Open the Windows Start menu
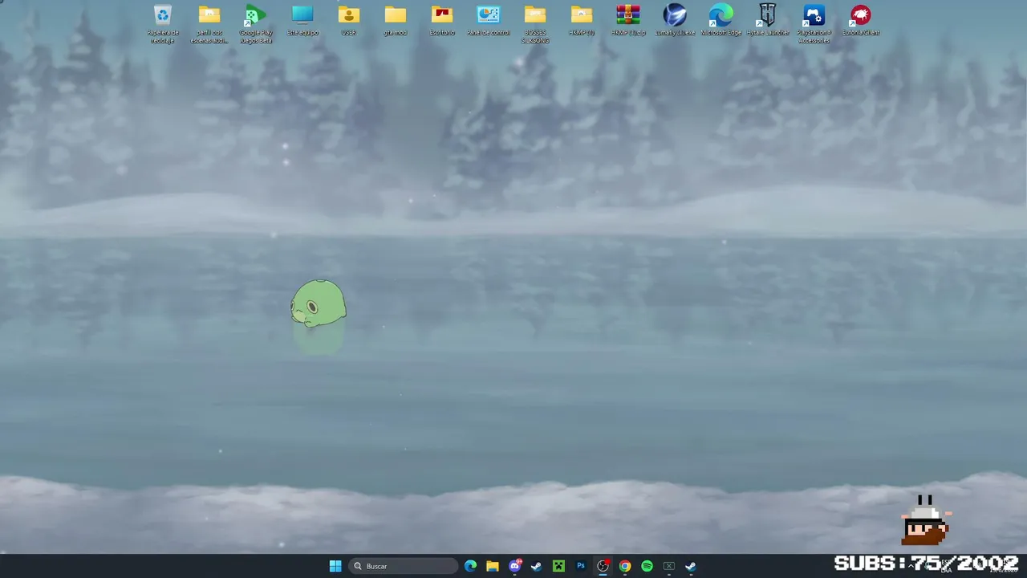This screenshot has width=1027, height=578. (335, 566)
